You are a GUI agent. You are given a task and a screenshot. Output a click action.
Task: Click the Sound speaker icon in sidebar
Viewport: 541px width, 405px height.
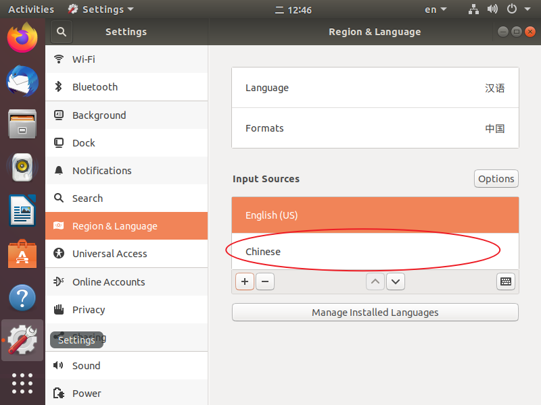pos(58,365)
